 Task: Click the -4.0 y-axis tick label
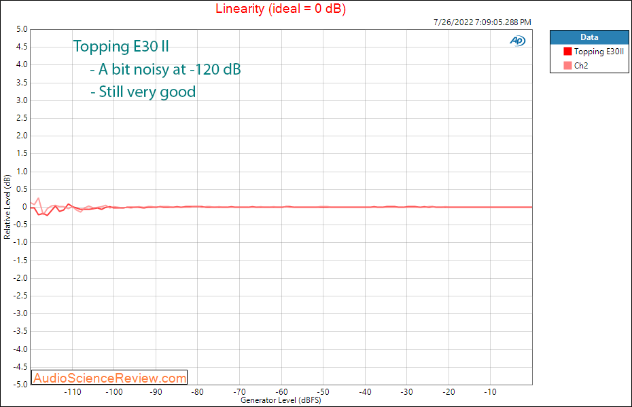click(x=20, y=349)
